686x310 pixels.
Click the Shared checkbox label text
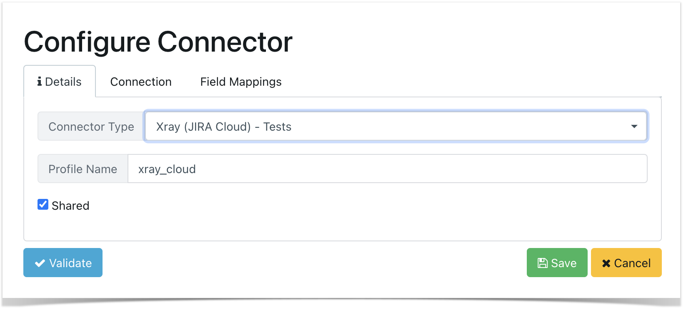[x=70, y=206]
